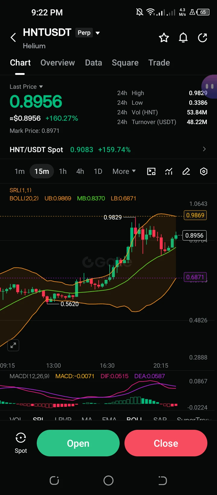The height and width of the screenshot is (495, 217).
Task: Tap Mark Price: 0.8971 text
Action: 34,131
